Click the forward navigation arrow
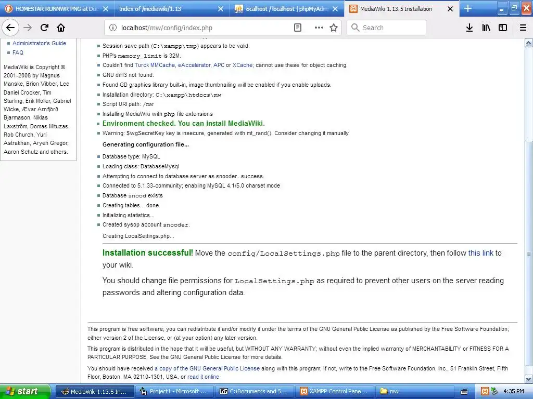The height and width of the screenshot is (399, 533). click(x=28, y=28)
